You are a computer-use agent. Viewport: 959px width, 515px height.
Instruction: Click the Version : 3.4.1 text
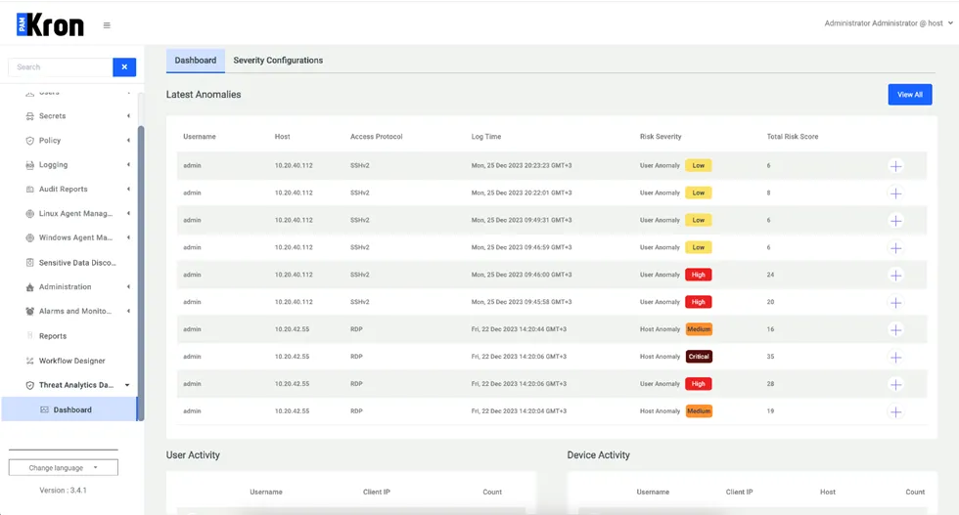tap(63, 491)
